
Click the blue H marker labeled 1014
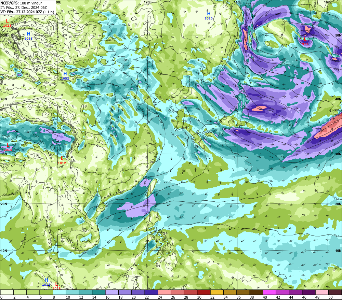[x=46, y=280]
